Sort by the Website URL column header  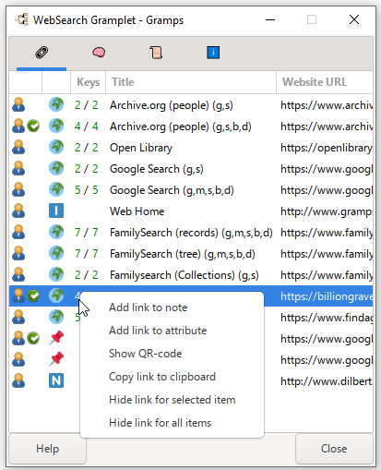325,82
